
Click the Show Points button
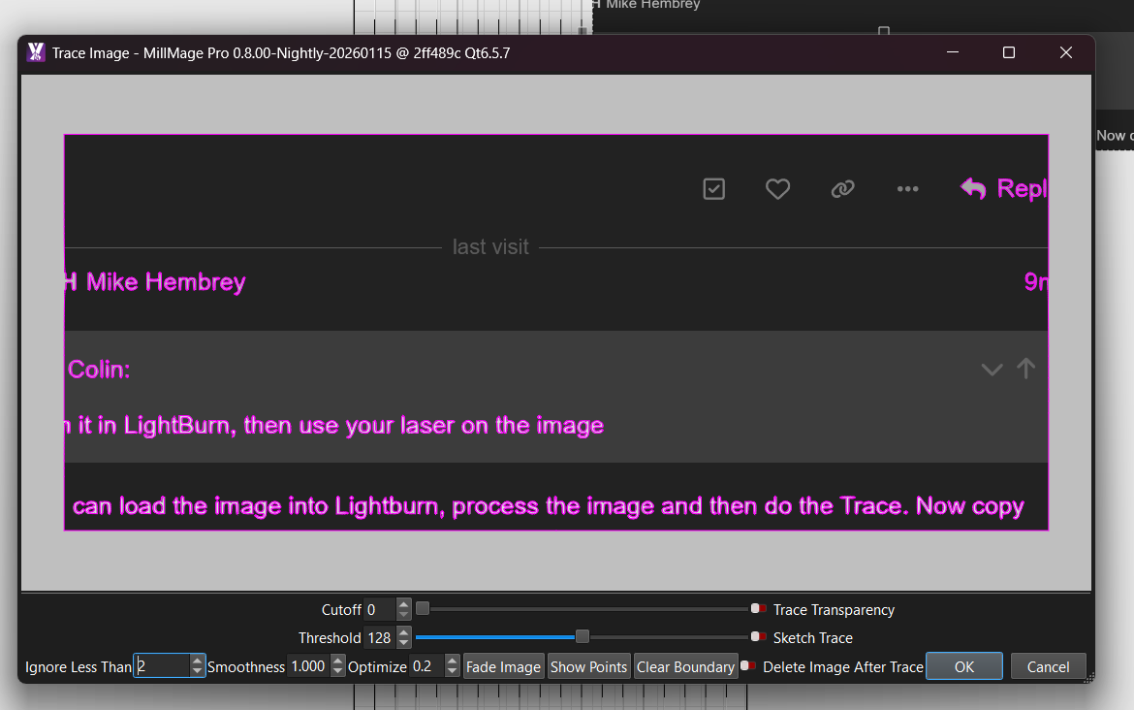click(x=588, y=666)
